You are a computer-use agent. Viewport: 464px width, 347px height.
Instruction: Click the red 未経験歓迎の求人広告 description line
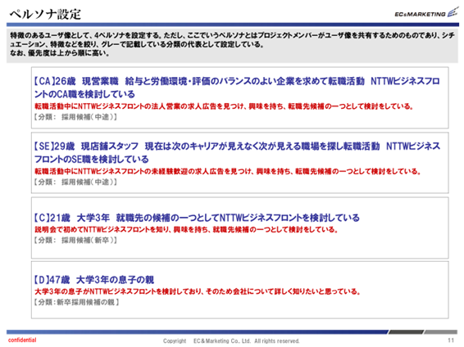point(228,171)
